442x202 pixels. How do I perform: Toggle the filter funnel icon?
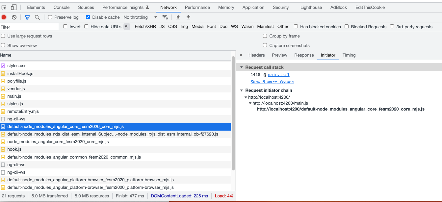27,17
